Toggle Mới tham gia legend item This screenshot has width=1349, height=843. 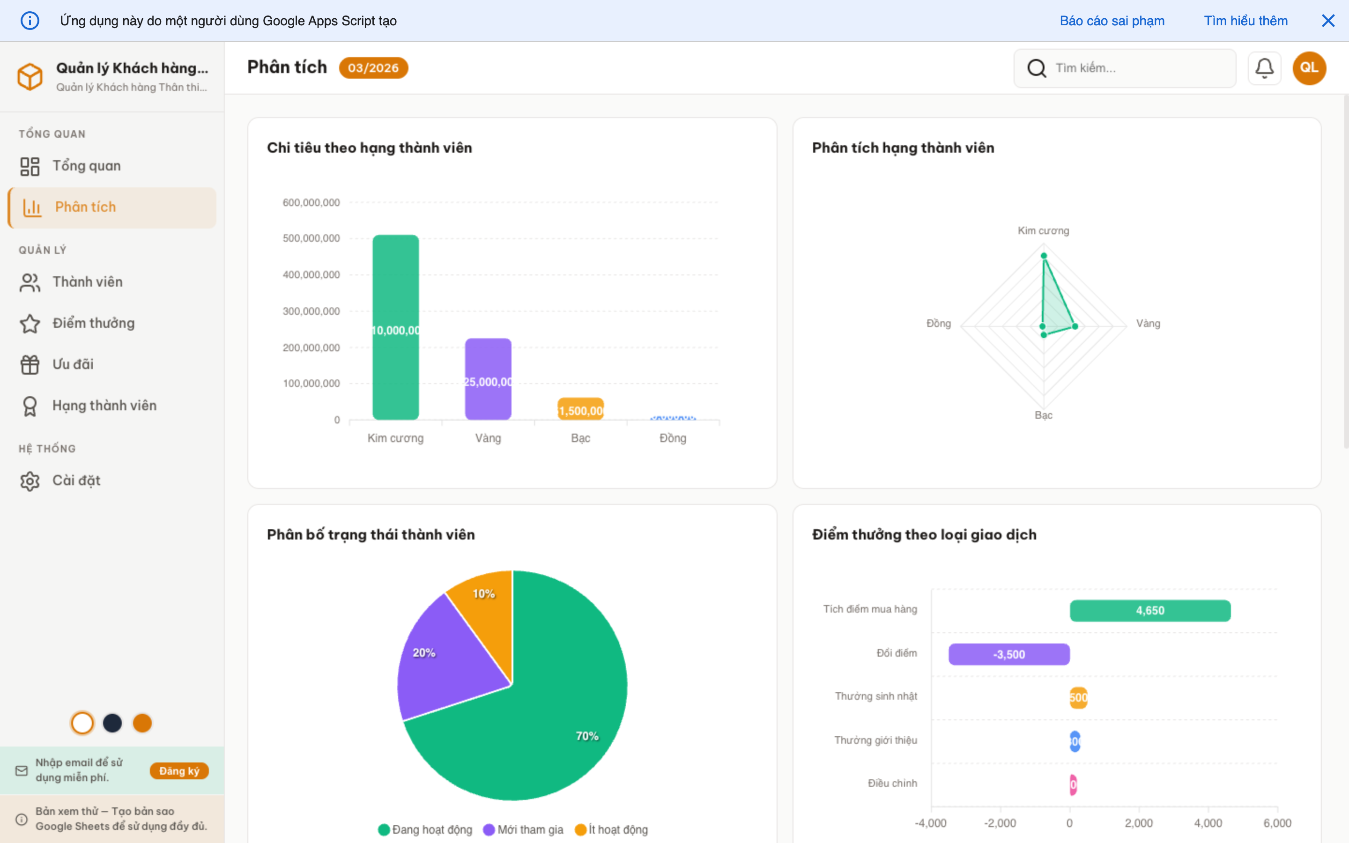[523, 829]
